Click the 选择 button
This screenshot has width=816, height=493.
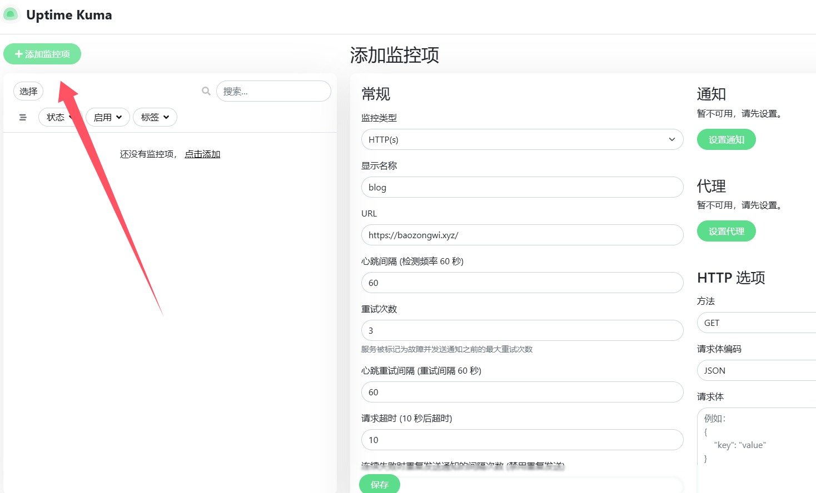[x=28, y=91]
